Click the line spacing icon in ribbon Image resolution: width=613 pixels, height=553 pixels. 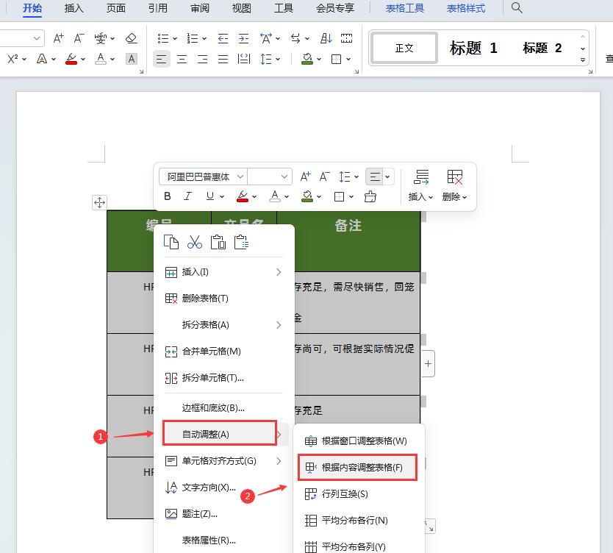pos(266,59)
